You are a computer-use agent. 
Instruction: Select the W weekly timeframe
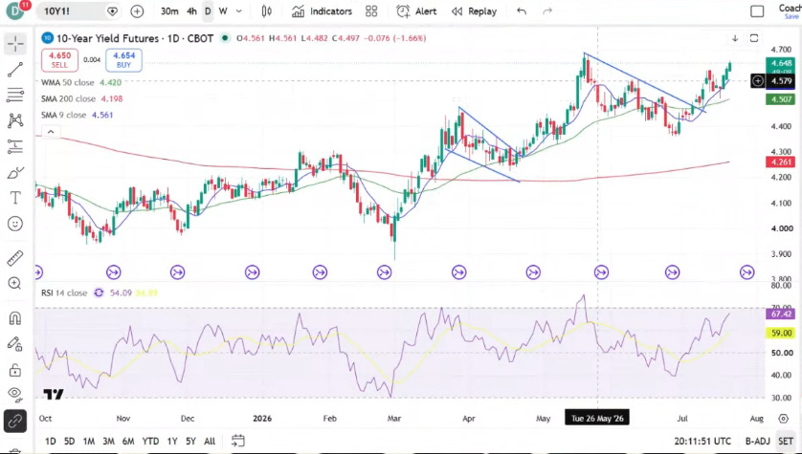223,11
